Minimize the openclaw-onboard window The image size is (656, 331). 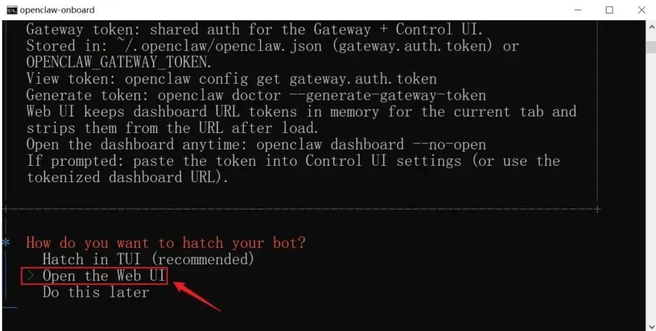[x=578, y=10]
